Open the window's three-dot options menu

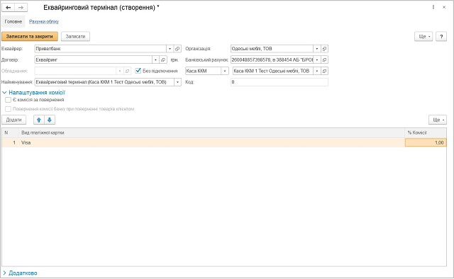(433, 7)
